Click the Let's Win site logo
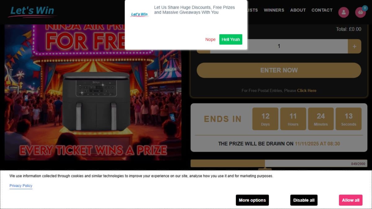This screenshot has height=209, width=372. (33, 11)
